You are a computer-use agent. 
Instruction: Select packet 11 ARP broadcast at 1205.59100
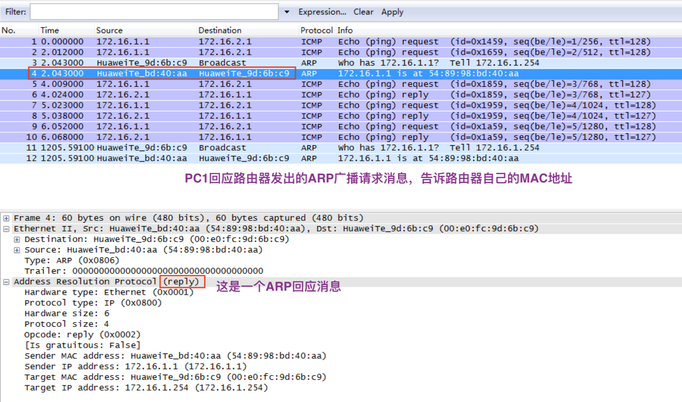coord(341,148)
